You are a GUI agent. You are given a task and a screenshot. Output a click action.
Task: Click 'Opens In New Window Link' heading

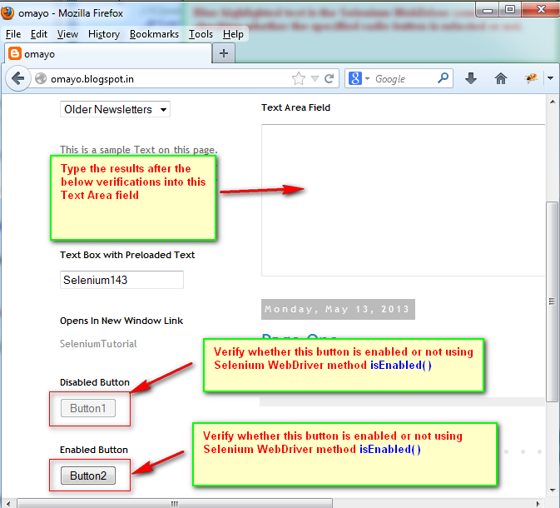click(121, 321)
